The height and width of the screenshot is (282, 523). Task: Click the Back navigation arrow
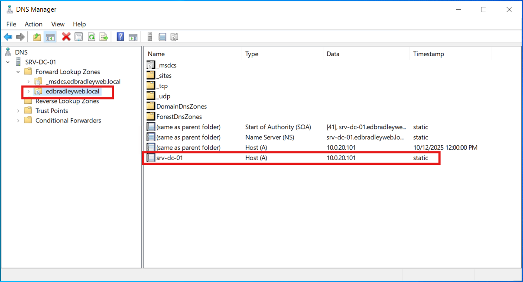8,37
